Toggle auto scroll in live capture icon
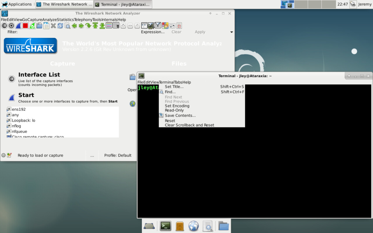Image resolution: width=373 pixels, height=233 pixels. pyautogui.click(x=116, y=26)
